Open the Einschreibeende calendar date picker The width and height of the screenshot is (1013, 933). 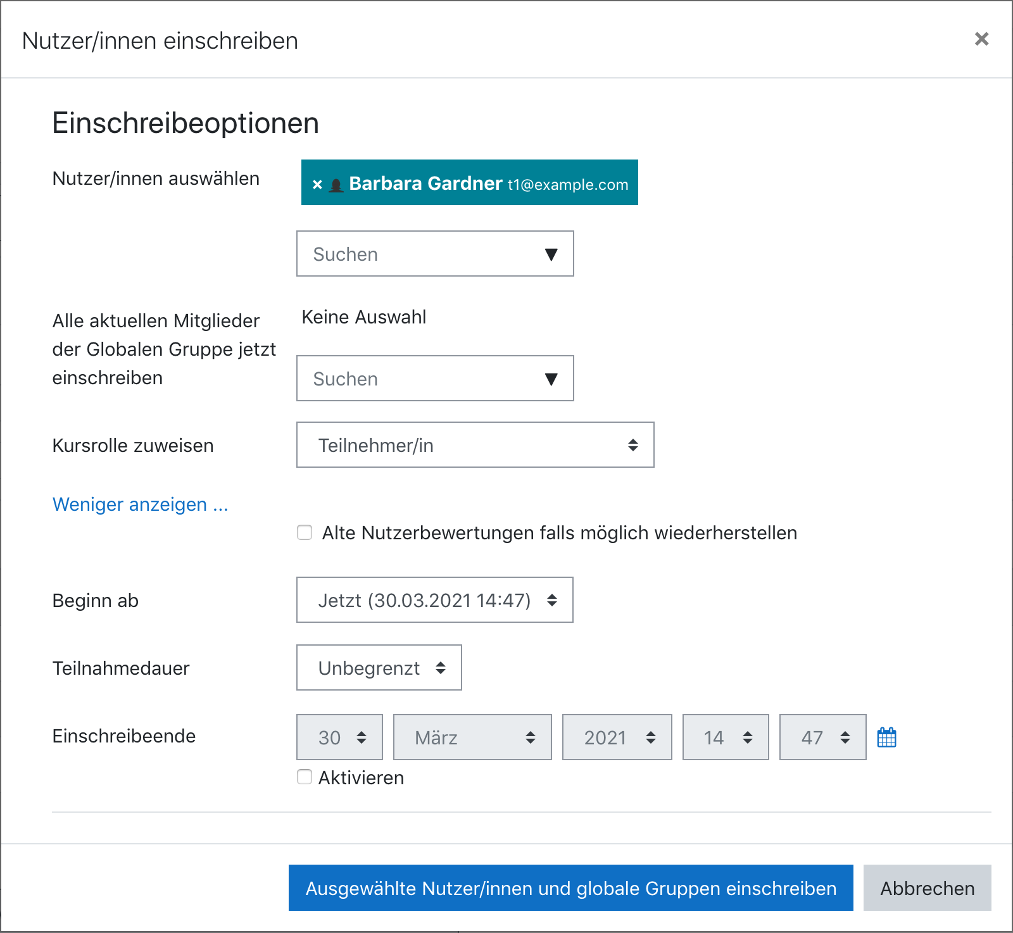[x=886, y=737]
